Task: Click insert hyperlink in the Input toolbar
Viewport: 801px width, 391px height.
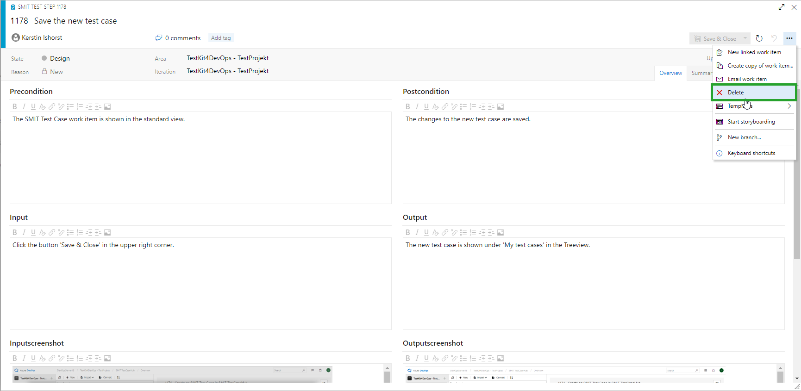Action: [52, 233]
